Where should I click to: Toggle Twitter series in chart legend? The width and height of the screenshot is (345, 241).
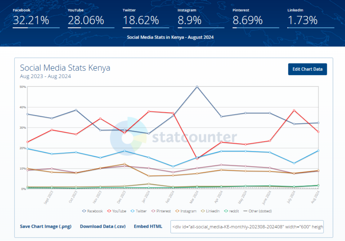[139, 211]
